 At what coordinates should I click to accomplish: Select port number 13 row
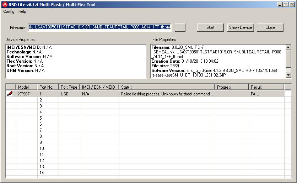(x=148, y=167)
